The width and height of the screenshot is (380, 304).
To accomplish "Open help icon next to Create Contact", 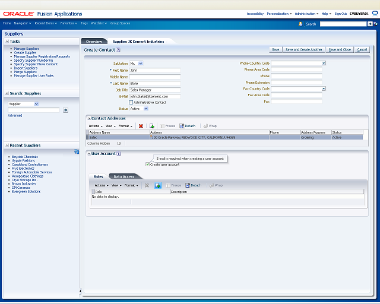I will click(118, 50).
